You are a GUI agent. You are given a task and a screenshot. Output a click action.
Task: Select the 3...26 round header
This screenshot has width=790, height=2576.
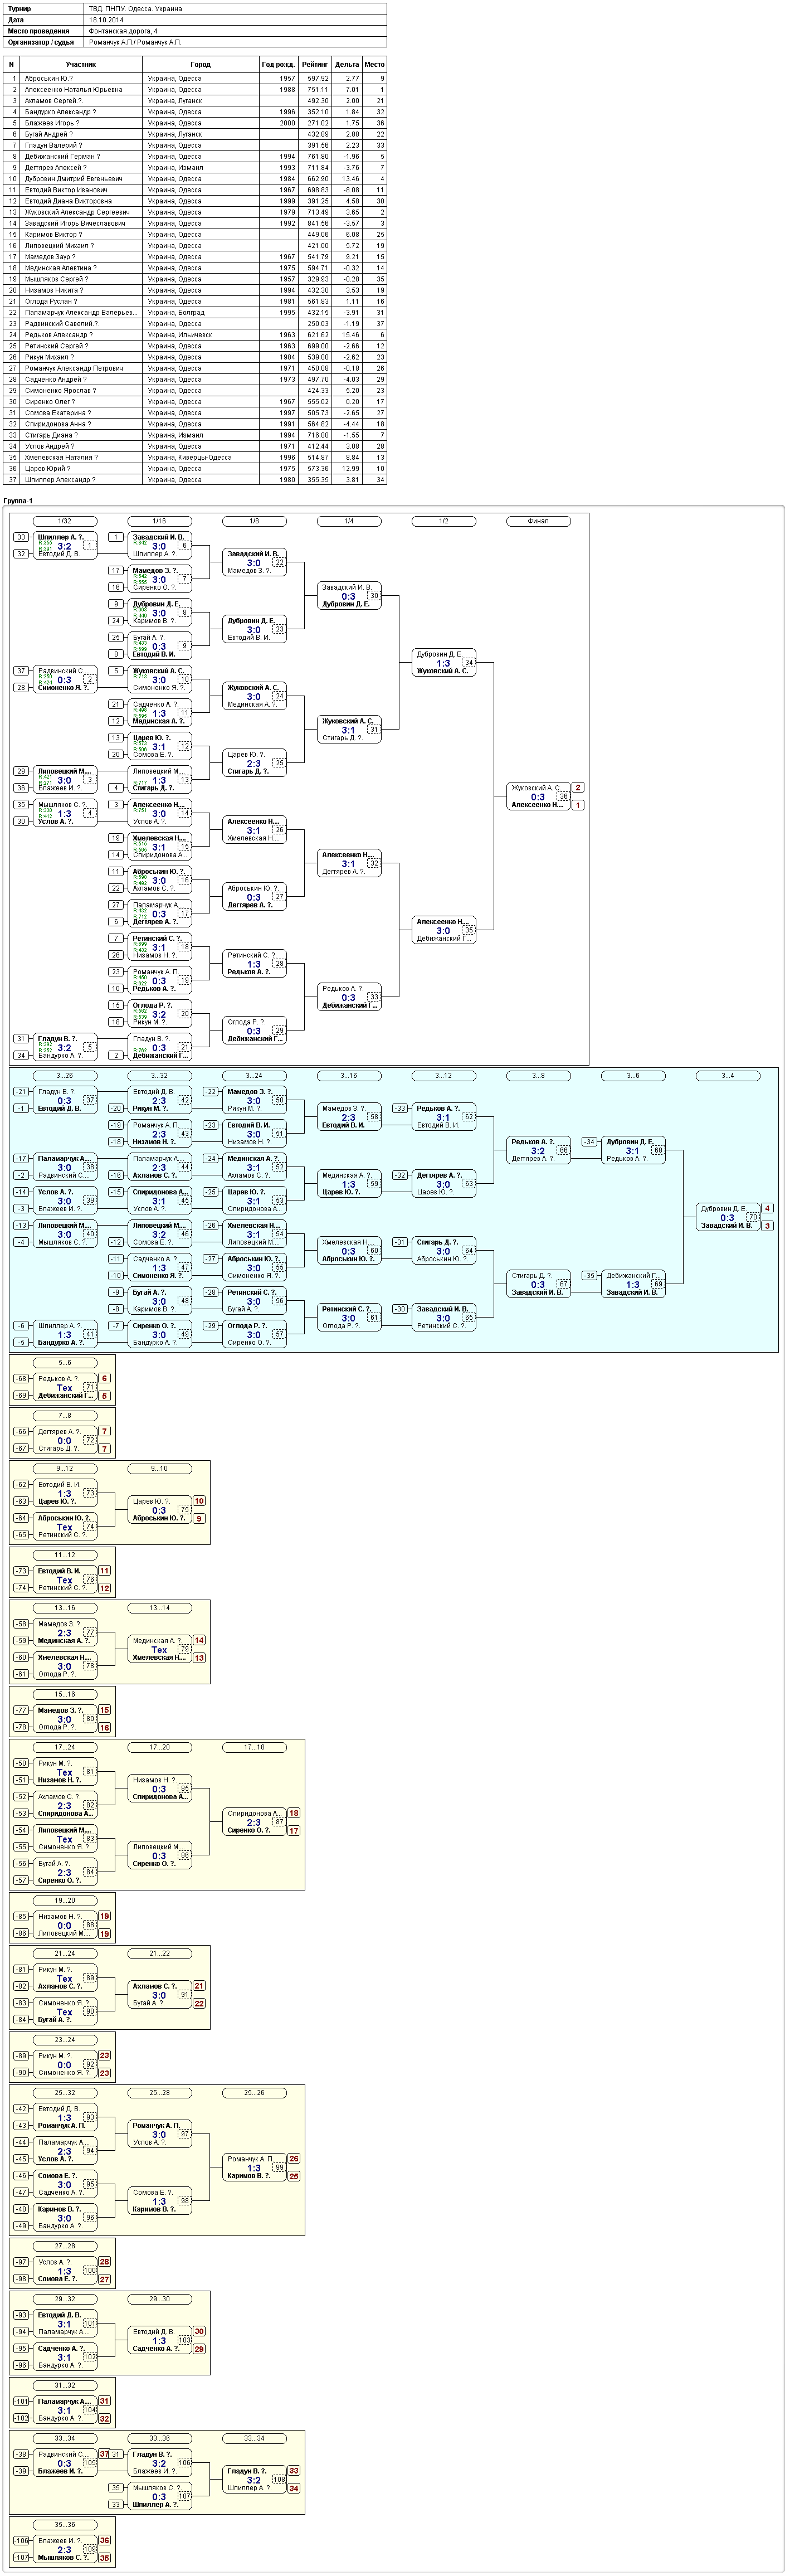coord(64,1076)
